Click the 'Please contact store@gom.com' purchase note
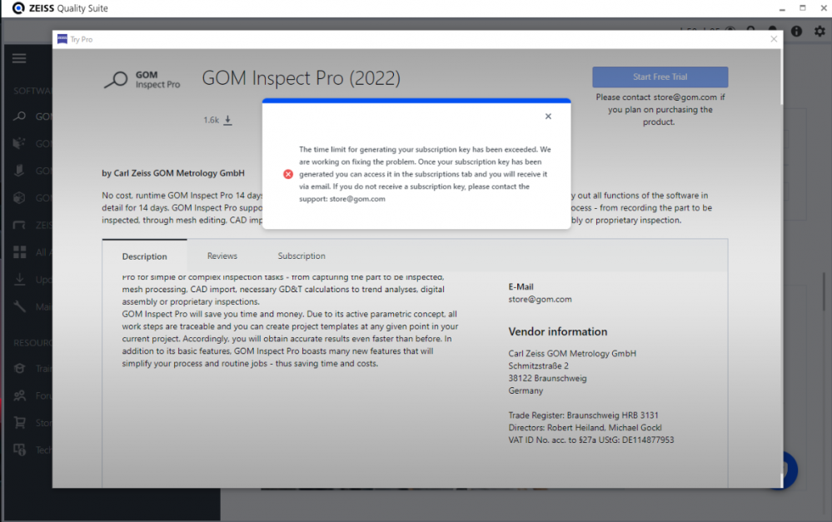The width and height of the screenshot is (832, 522). [x=660, y=109]
